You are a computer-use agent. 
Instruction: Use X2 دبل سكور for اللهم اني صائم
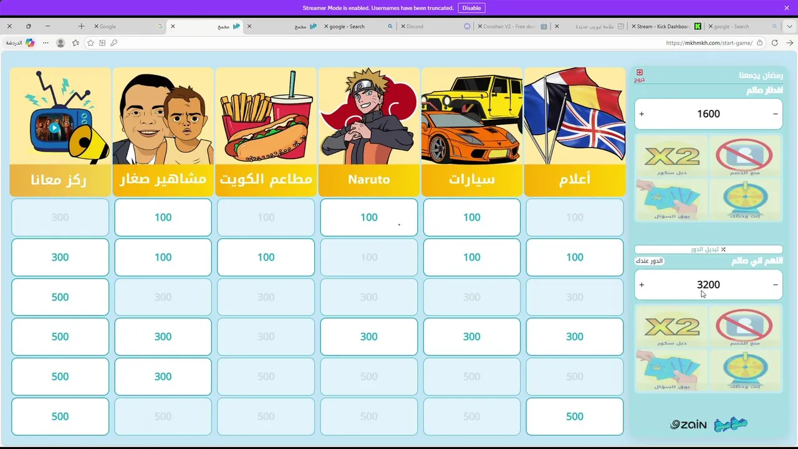point(672,327)
